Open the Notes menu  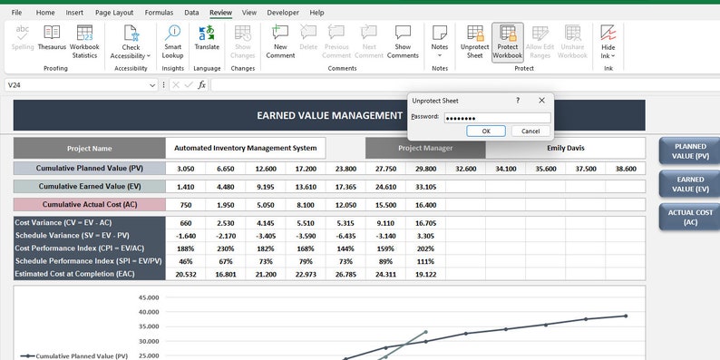click(x=440, y=42)
